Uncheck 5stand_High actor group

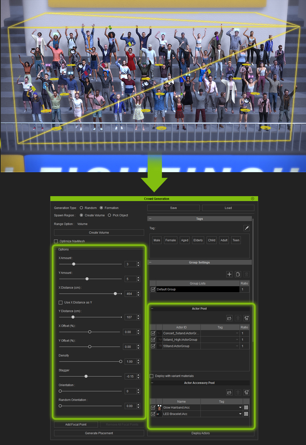pyautogui.click(x=153, y=340)
